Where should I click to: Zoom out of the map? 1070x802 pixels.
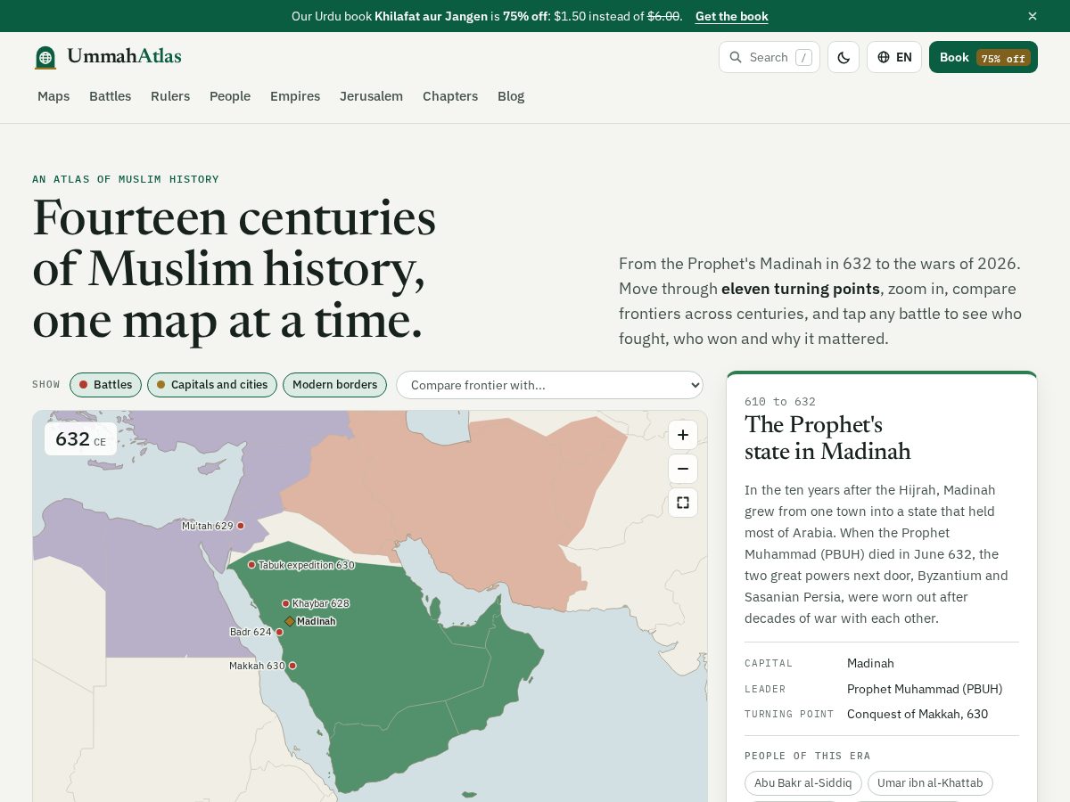[683, 469]
